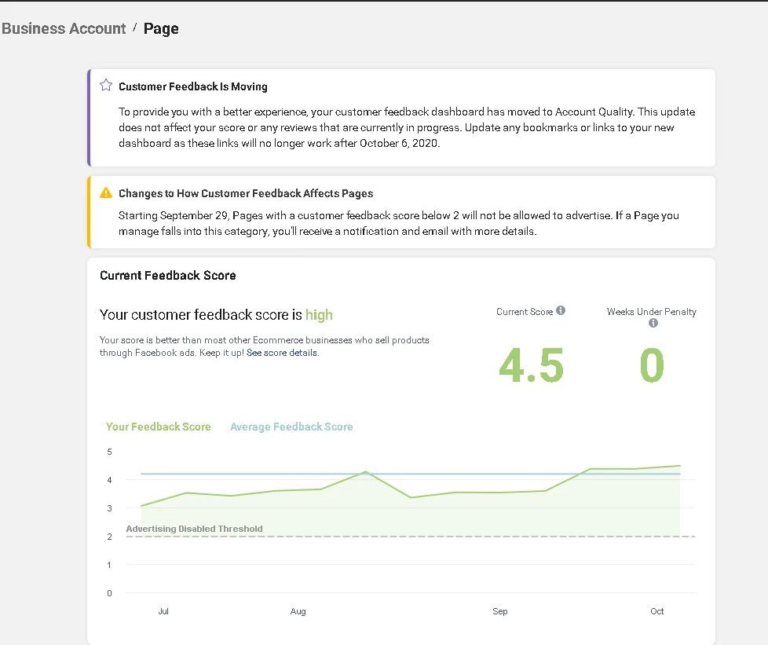Open the See score details link
The height and width of the screenshot is (645, 768).
pos(282,353)
